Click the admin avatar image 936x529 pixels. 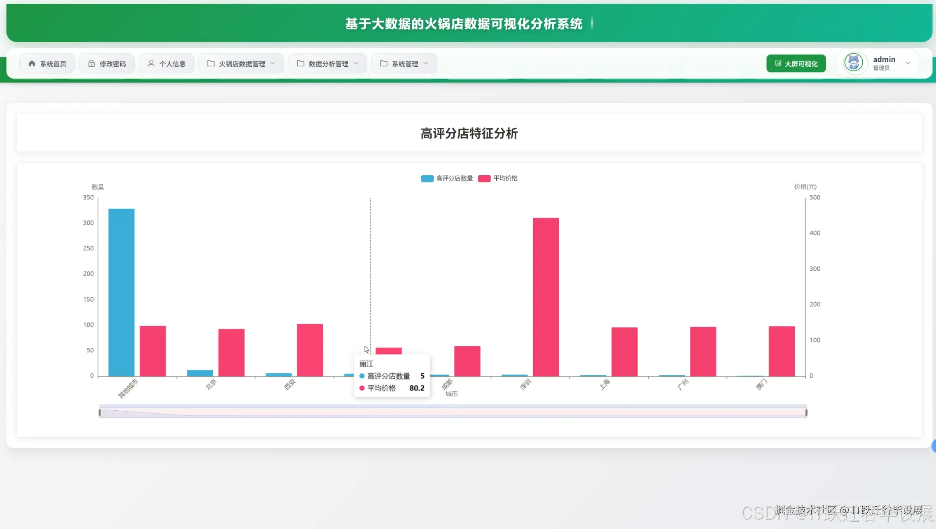854,62
